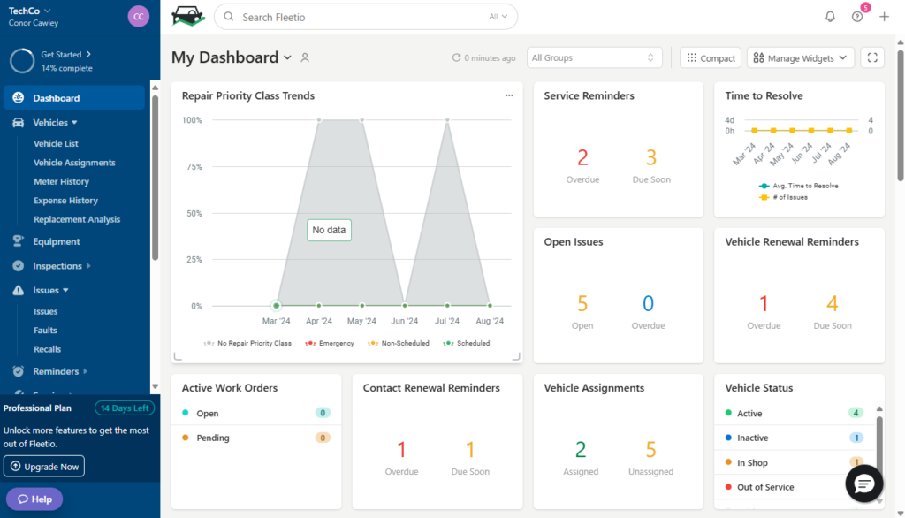Expand the Manage Widgets dropdown
This screenshot has width=905, height=518.
(800, 57)
